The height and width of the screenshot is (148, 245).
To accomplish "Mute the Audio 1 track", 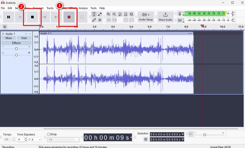I will point(9,38).
